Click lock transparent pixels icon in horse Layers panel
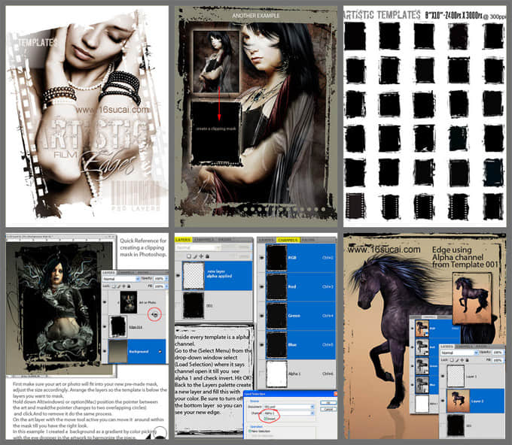The height and width of the screenshot is (445, 512). click(x=453, y=360)
